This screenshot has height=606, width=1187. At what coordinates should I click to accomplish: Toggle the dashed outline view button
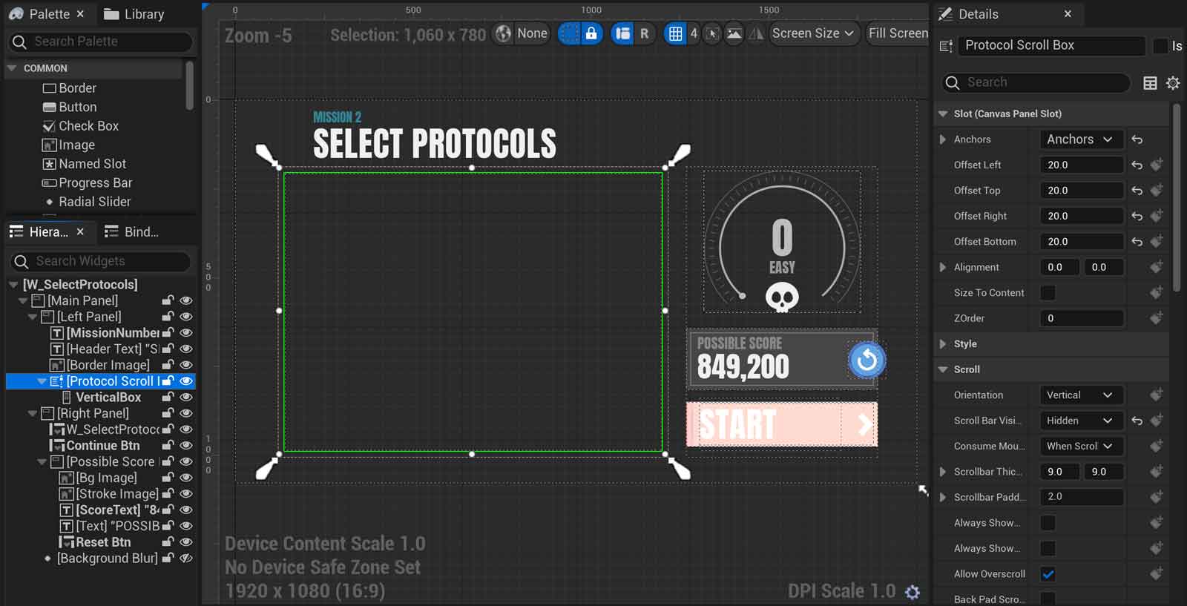569,33
